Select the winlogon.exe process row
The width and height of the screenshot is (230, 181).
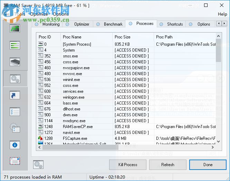coord(126,97)
